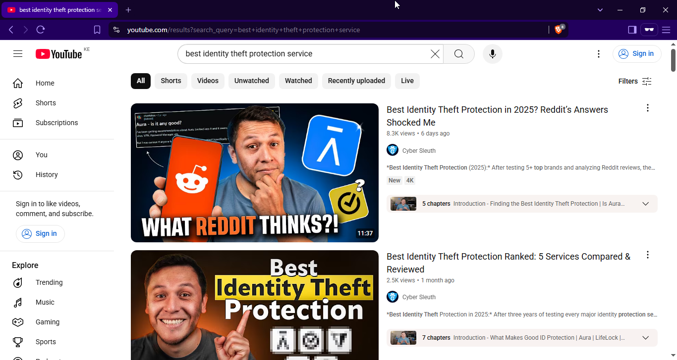Go back with browser back arrow
Image resolution: width=677 pixels, height=360 pixels.
(11, 30)
